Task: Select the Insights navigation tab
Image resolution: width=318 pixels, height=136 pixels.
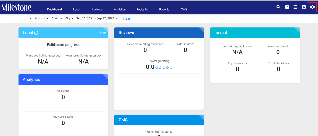Action: tap(142, 9)
